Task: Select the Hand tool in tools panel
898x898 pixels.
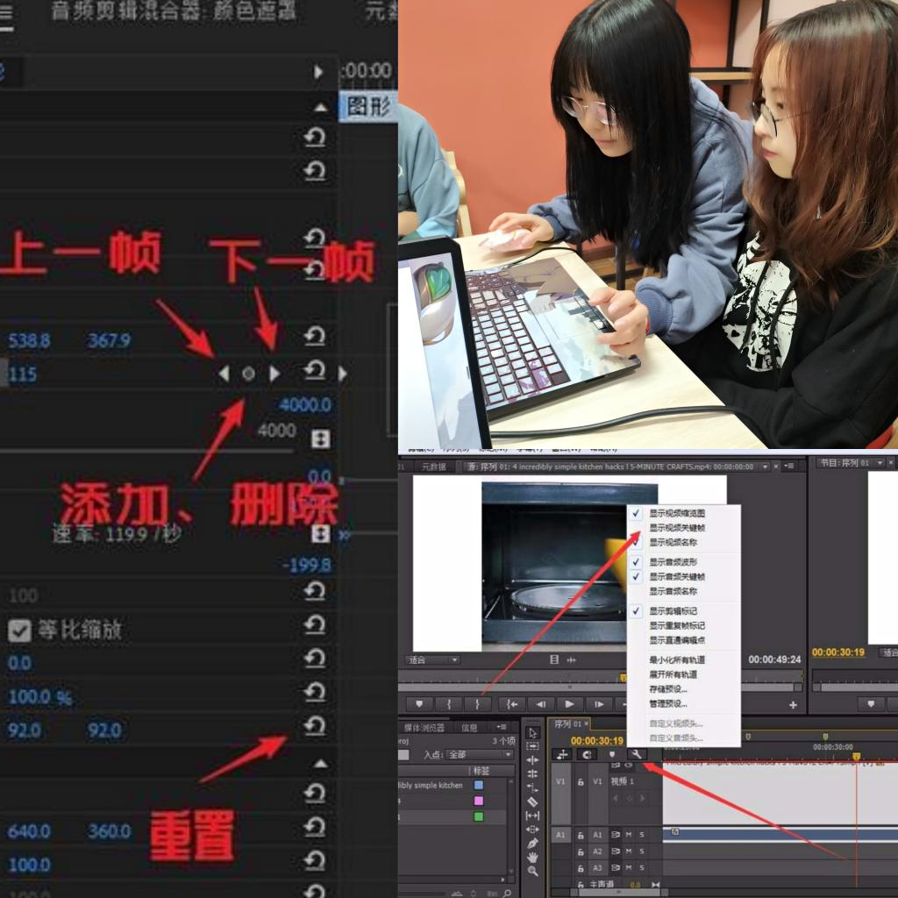Action: coord(532,857)
